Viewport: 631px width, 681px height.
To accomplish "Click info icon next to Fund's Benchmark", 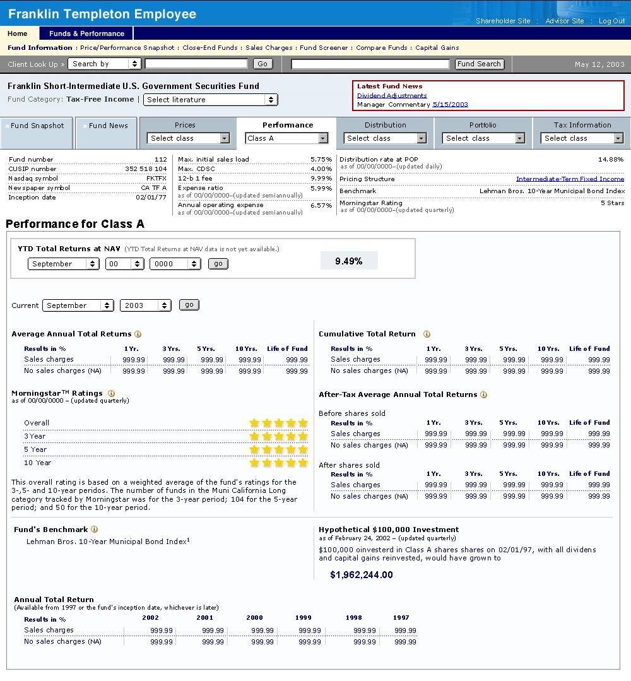I will [95, 530].
